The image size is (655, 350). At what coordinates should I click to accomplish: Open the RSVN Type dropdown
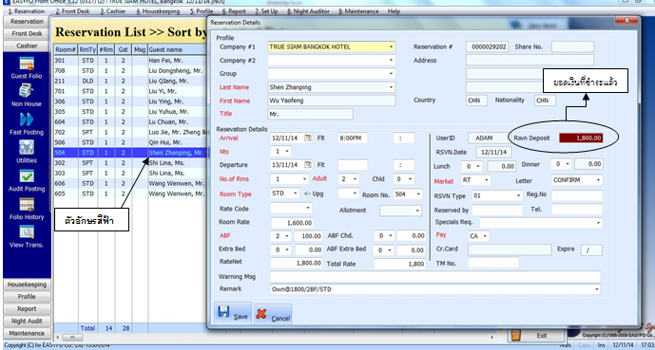point(519,195)
